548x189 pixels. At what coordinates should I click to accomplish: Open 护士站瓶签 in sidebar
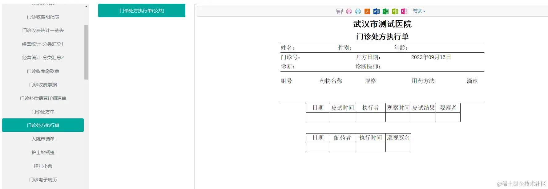tap(43, 152)
